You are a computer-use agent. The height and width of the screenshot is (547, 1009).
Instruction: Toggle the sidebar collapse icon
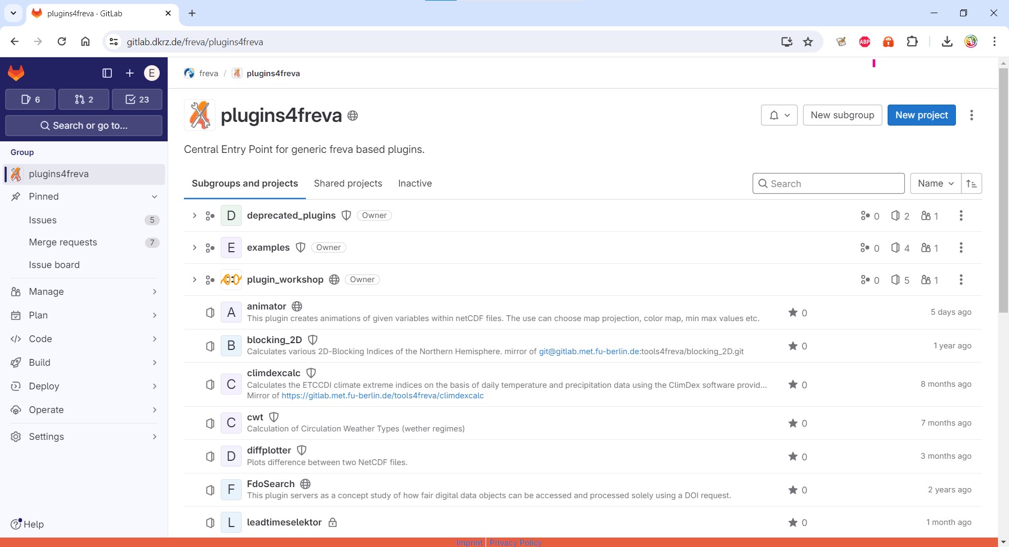pos(107,73)
